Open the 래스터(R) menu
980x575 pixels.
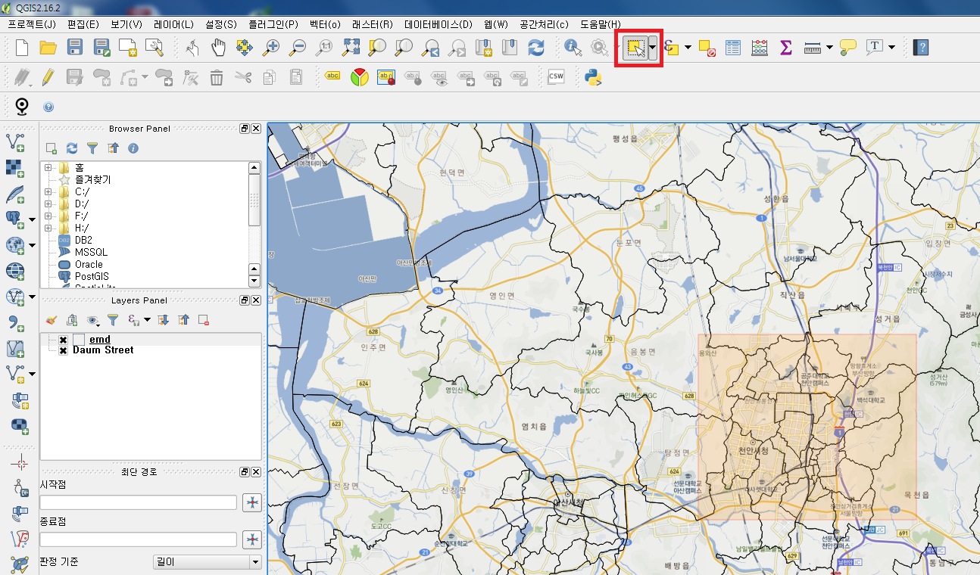(x=372, y=24)
